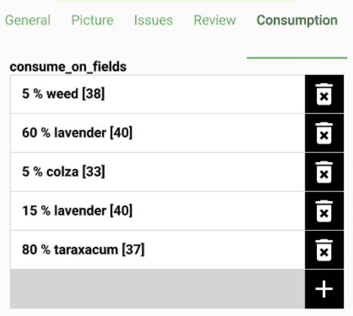This screenshot has height=316, width=353.
Task: Remove the 5 % colza [33] row
Action: [x=324, y=172]
